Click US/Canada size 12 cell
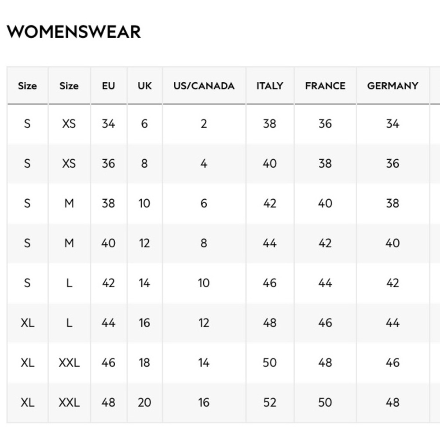Image resolution: width=440 pixels, height=440 pixels. click(204, 323)
